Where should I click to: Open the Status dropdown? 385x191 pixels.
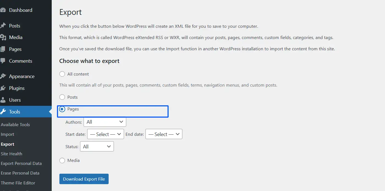[97, 146]
